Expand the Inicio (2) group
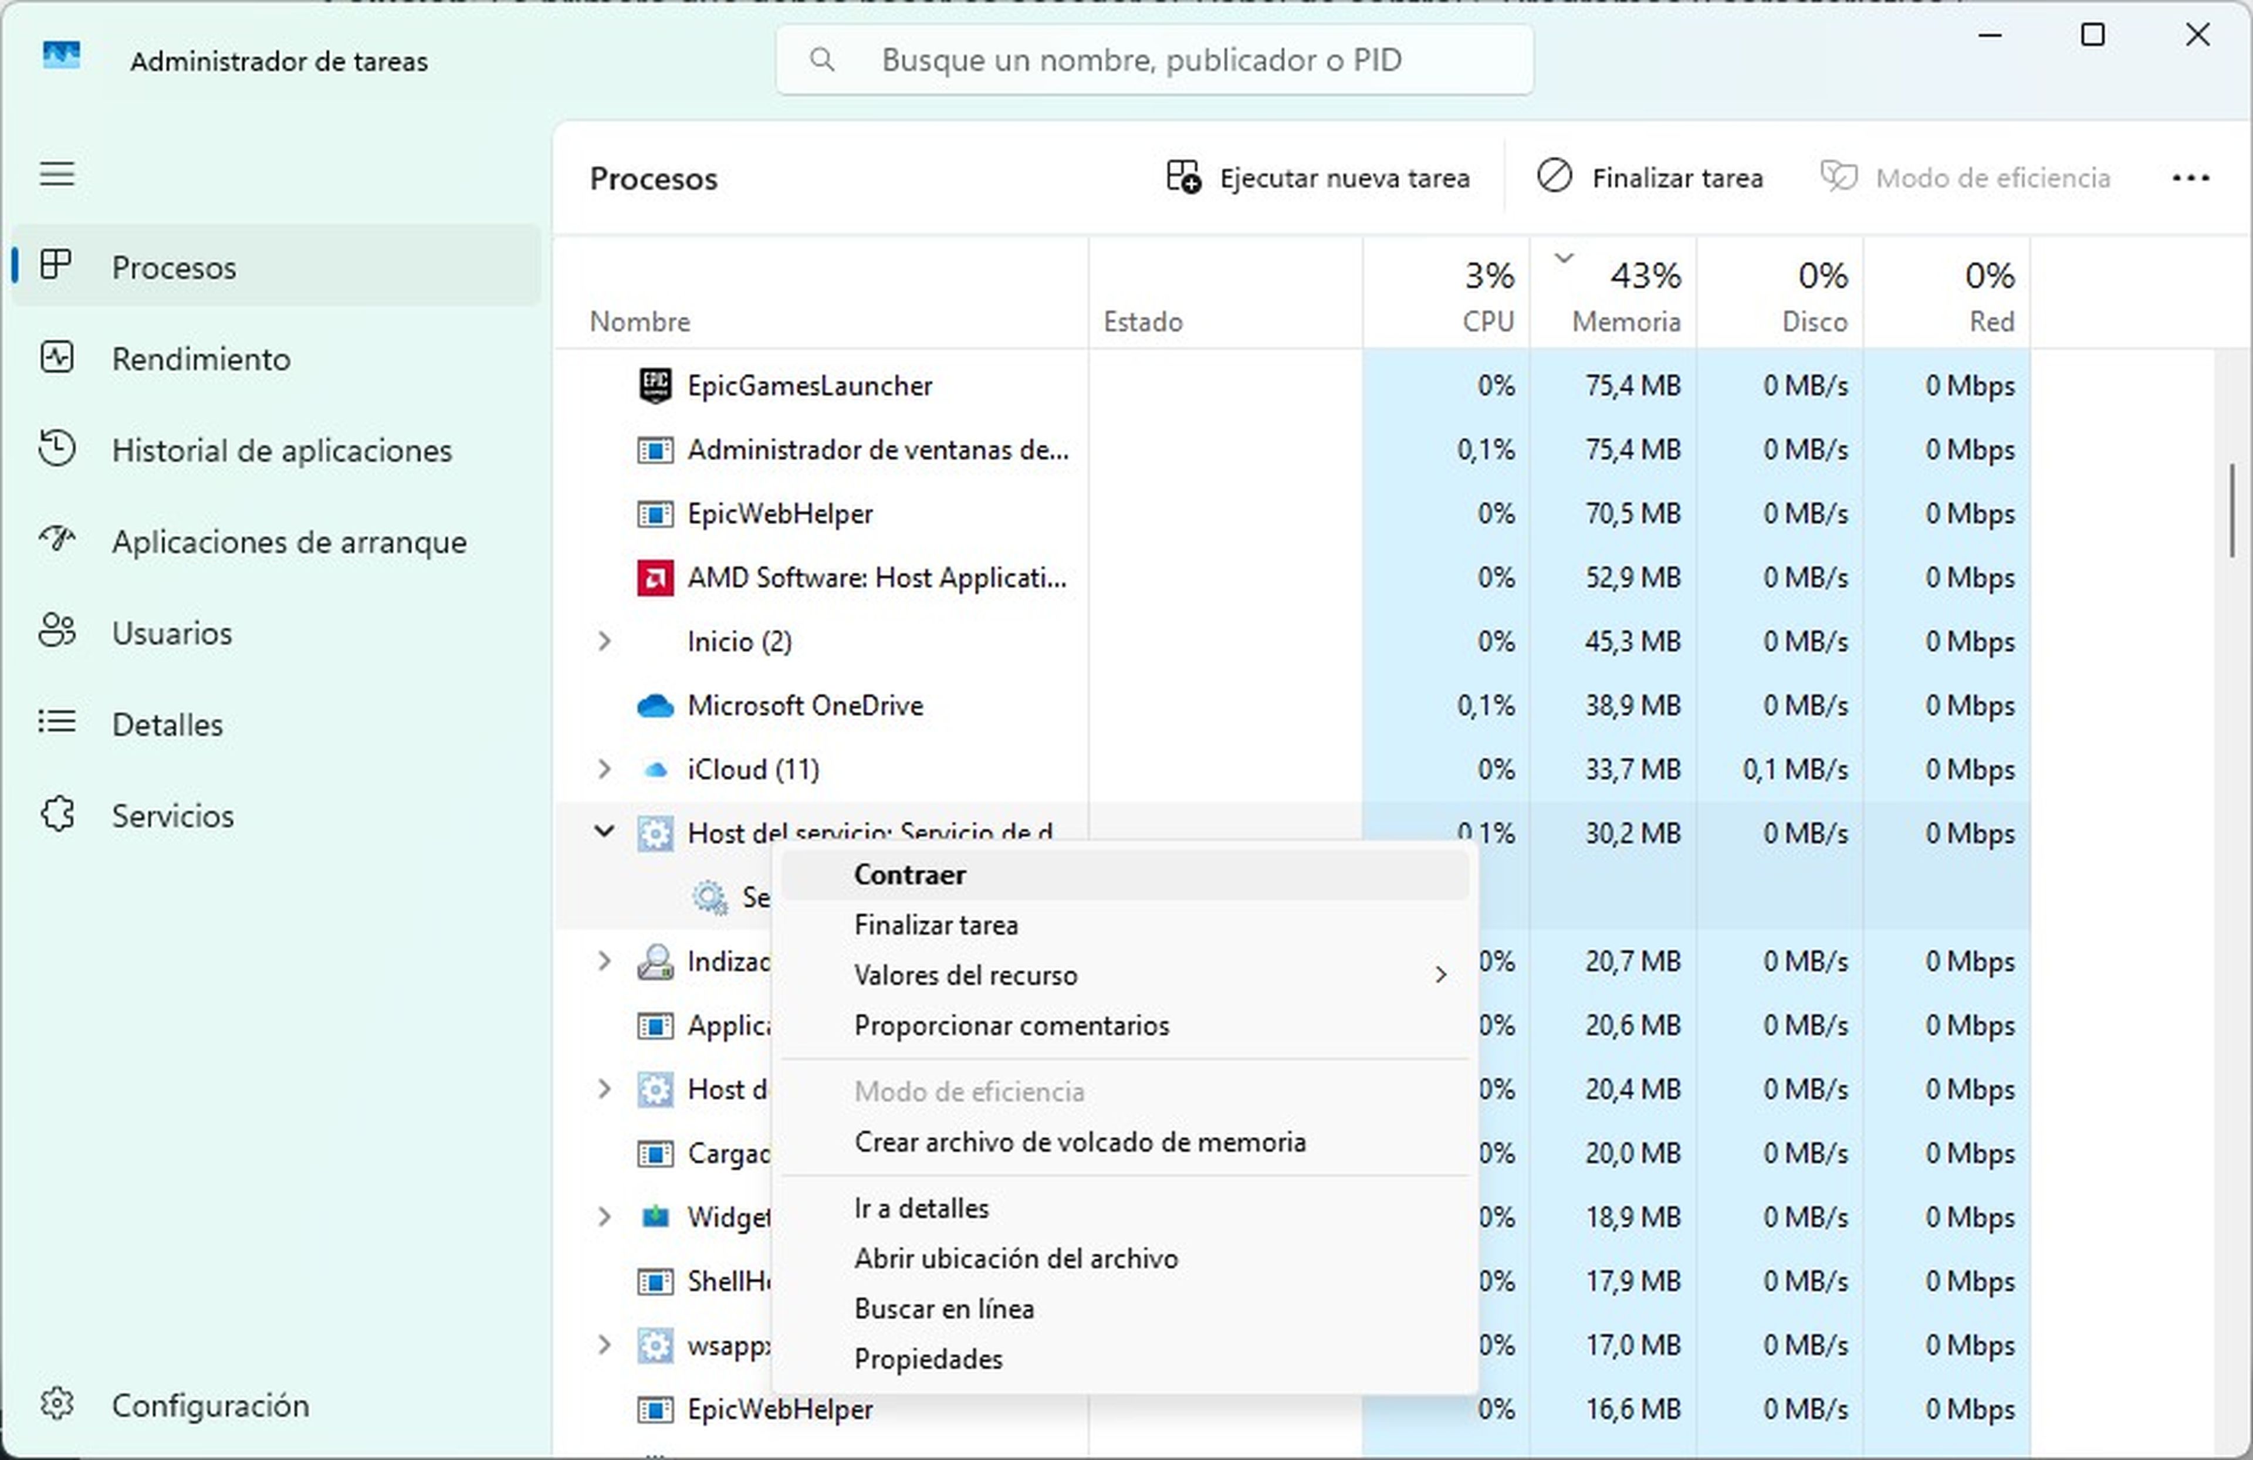This screenshot has width=2253, height=1460. pyautogui.click(x=604, y=642)
